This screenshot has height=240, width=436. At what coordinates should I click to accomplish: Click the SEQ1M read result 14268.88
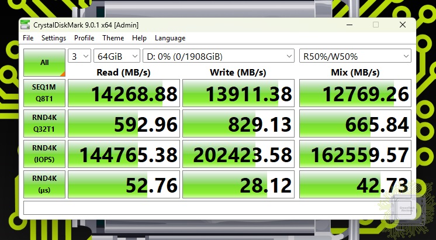(x=124, y=93)
